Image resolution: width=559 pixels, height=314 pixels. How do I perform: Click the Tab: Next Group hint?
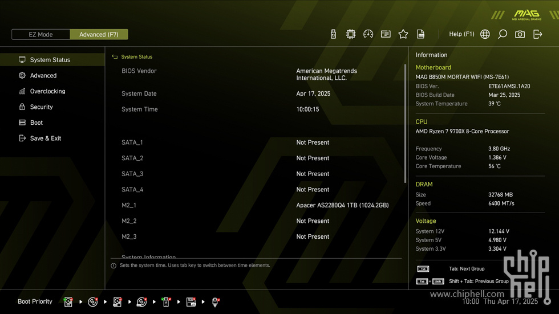(467, 269)
